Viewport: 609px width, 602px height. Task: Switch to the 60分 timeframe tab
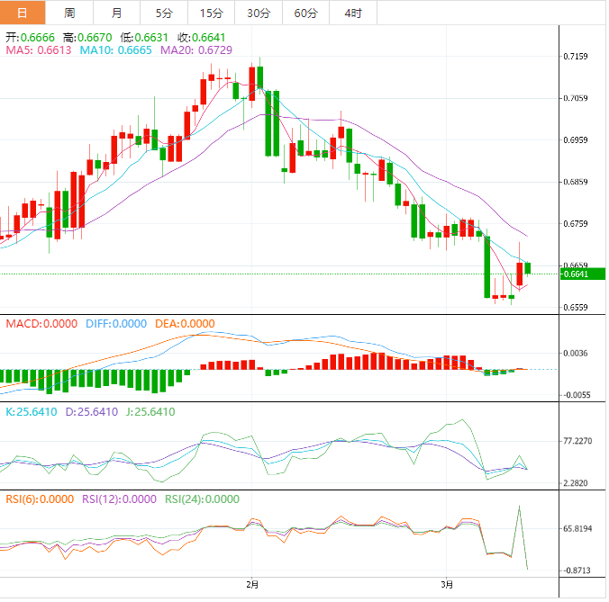[305, 13]
